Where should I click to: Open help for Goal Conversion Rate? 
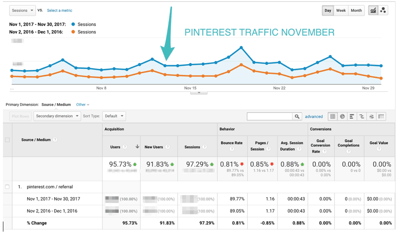325,151
